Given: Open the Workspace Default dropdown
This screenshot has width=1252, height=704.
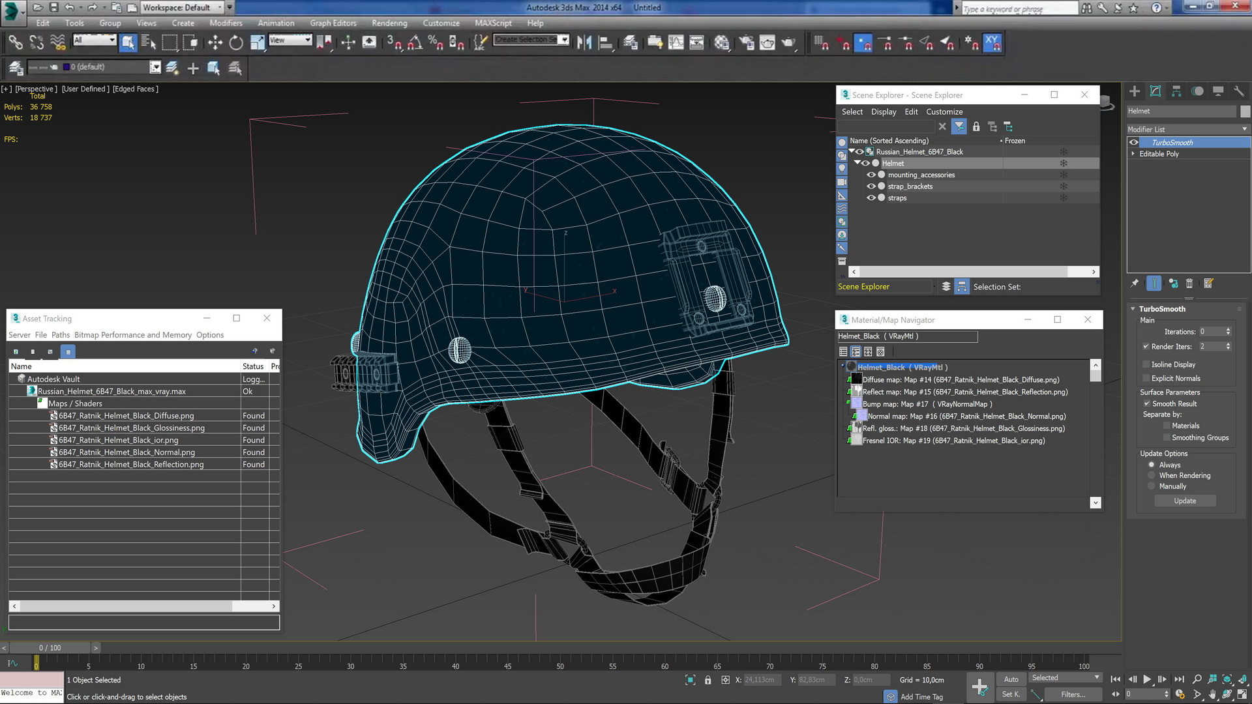Looking at the screenshot, I should click(183, 8).
